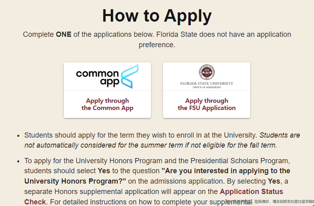Click the bold word ONE

click(63, 34)
